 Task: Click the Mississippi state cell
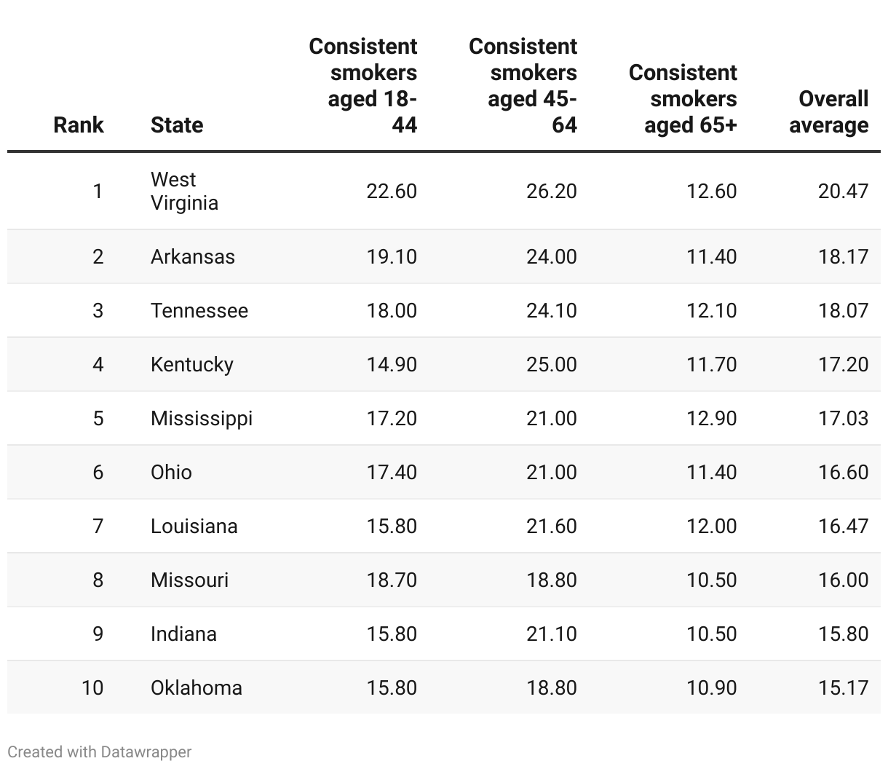(x=202, y=418)
